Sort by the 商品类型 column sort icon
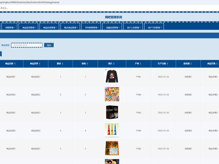 click(39, 64)
